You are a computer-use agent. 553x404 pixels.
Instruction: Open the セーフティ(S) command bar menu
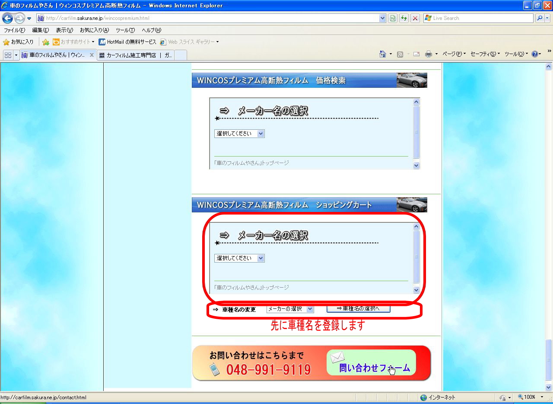tap(485, 54)
